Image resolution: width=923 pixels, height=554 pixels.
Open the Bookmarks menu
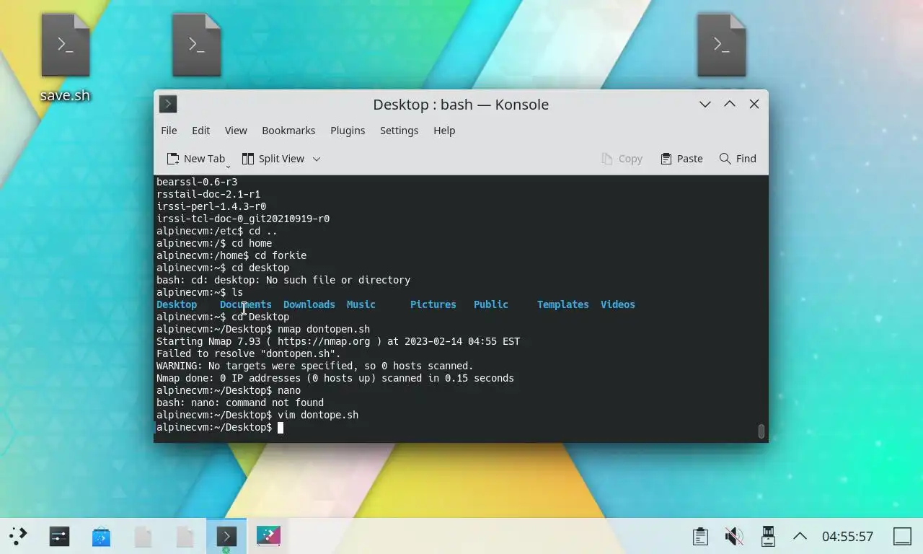(x=288, y=131)
